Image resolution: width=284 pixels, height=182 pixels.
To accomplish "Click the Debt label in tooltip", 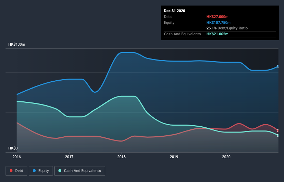I will tap(168, 17).
